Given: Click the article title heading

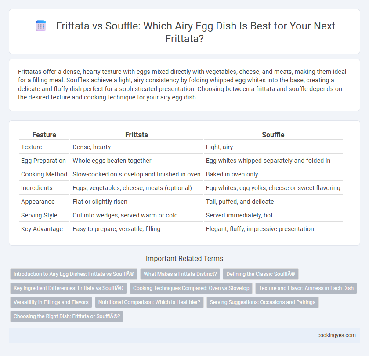Looking at the screenshot, I should pyautogui.click(x=184, y=32).
